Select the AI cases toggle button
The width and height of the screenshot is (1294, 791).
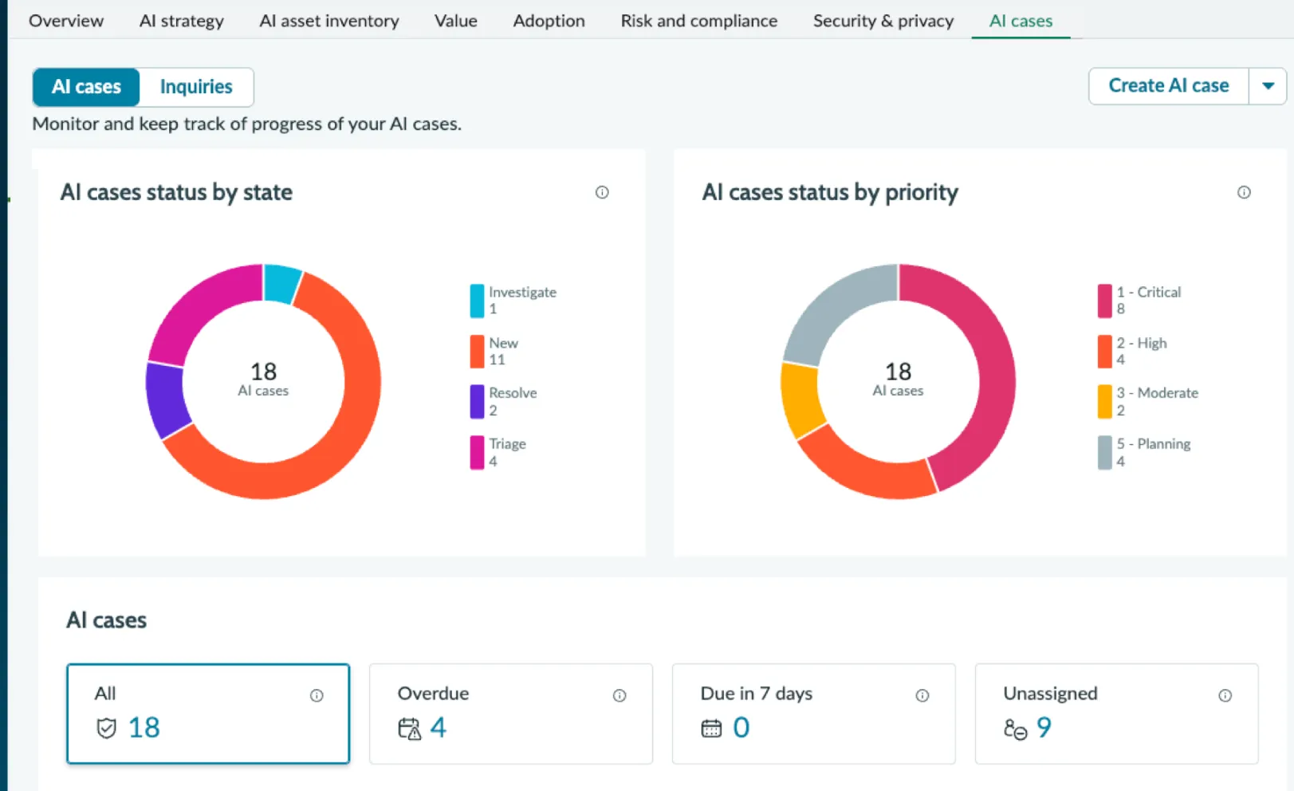pyautogui.click(x=86, y=87)
